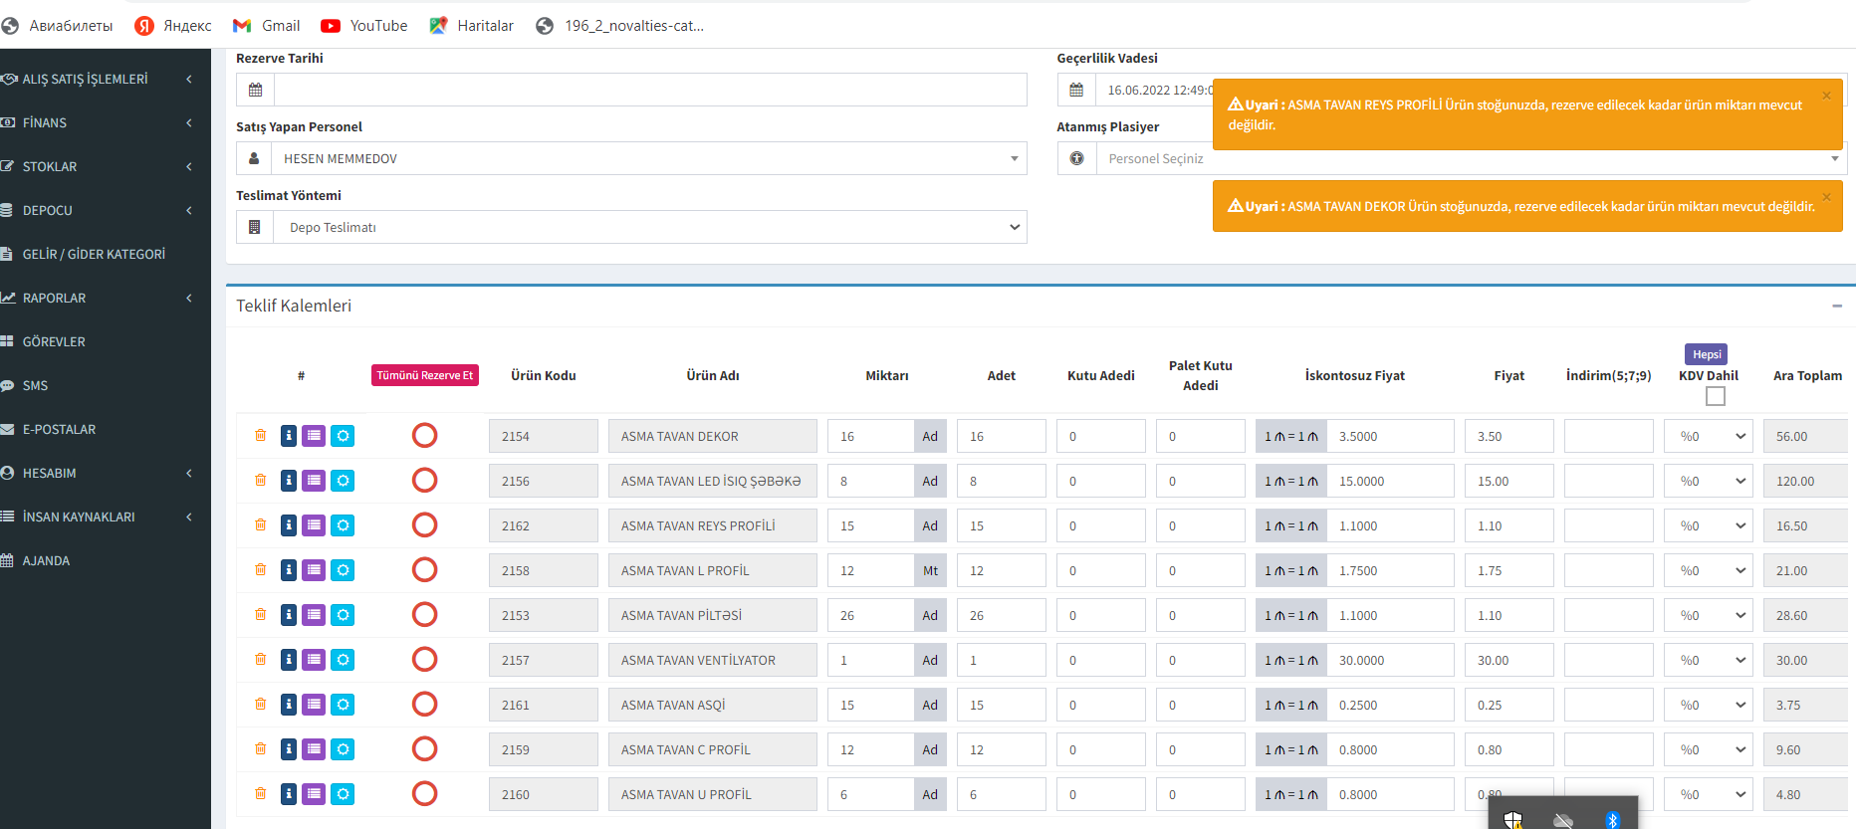Click cyan settings icon for product 2158
This screenshot has width=1856, height=829.
coord(343,570)
